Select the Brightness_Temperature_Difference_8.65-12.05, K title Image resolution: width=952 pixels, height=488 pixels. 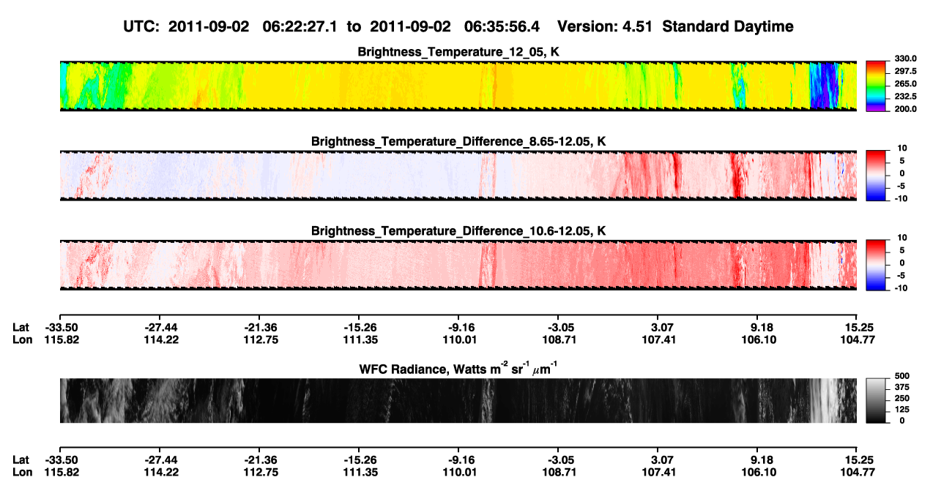click(x=458, y=141)
